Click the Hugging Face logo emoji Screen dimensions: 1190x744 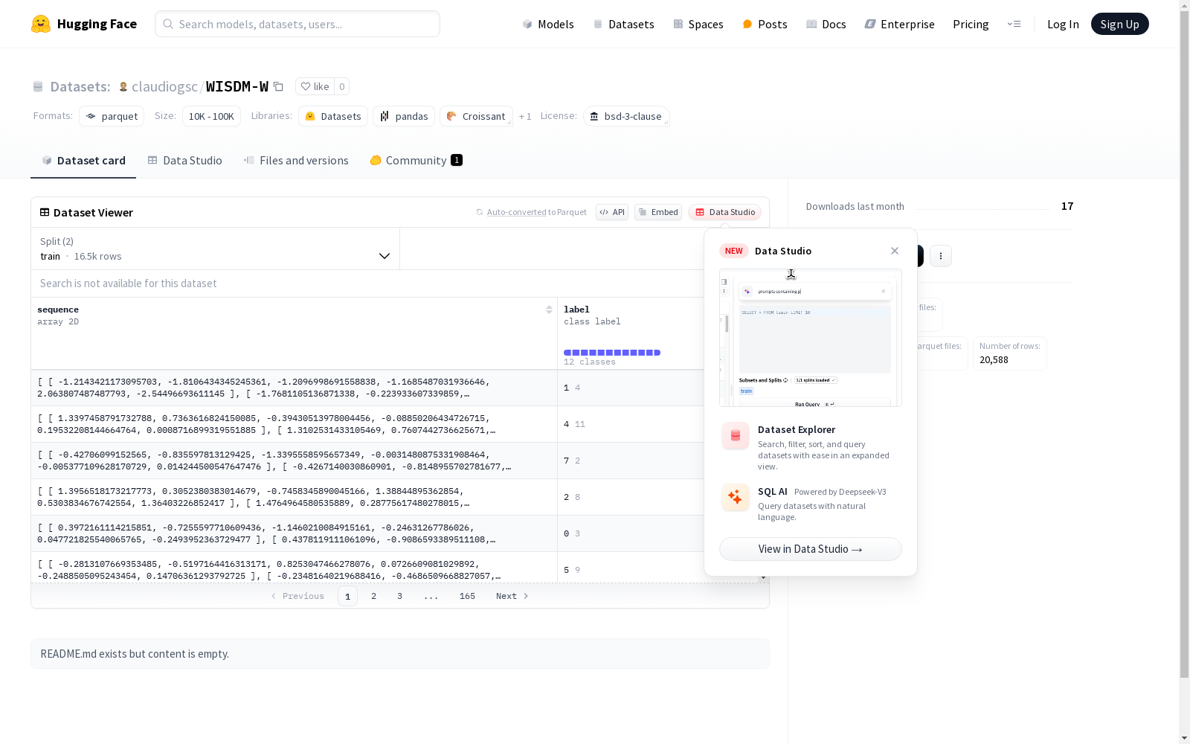(41, 24)
